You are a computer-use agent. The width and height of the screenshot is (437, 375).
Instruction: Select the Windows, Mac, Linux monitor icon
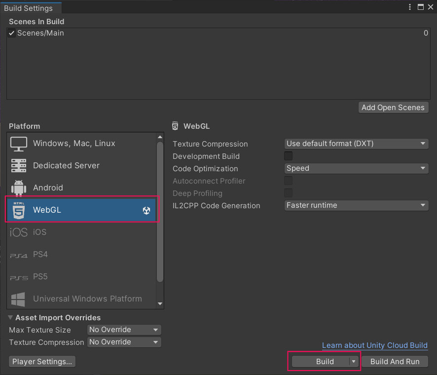pos(19,144)
